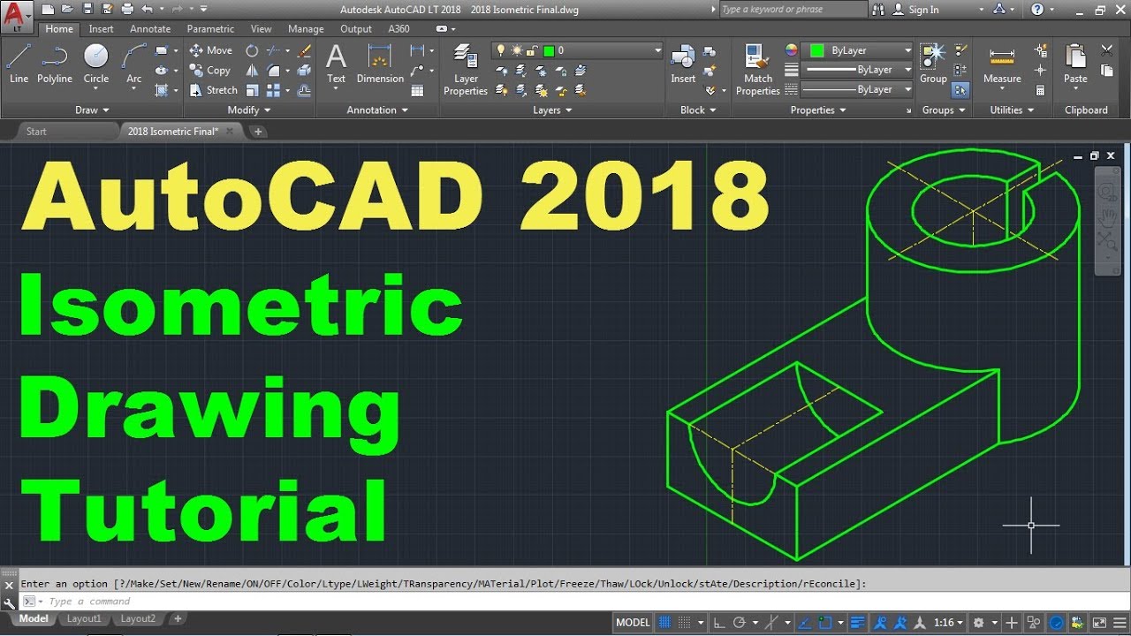Screen dimensions: 1131x636
Task: Select the Dimension tool
Action: tap(380, 64)
